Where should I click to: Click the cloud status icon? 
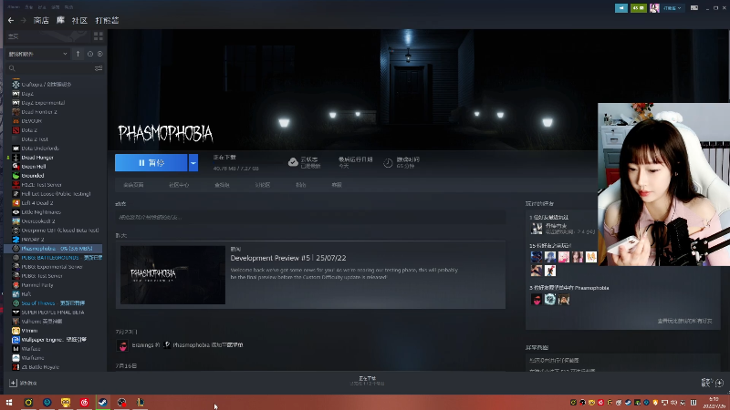293,162
